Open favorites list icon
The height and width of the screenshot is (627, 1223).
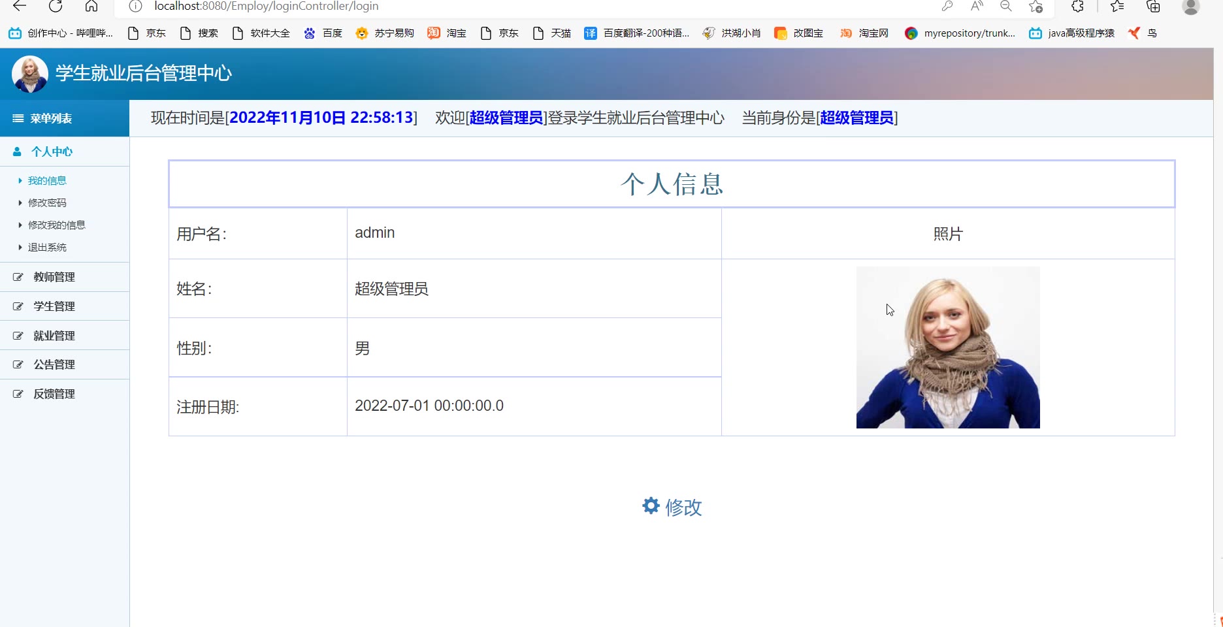tap(1117, 6)
